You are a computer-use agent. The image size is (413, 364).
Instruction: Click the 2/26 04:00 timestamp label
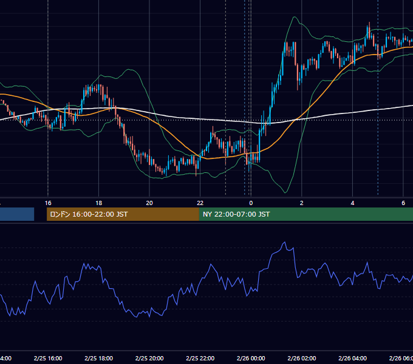352,358
